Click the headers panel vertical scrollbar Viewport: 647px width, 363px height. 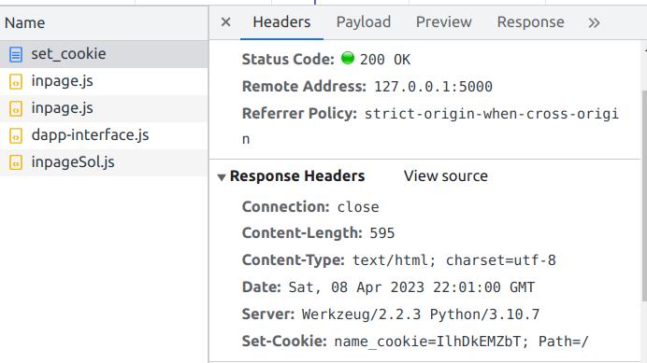click(644, 196)
